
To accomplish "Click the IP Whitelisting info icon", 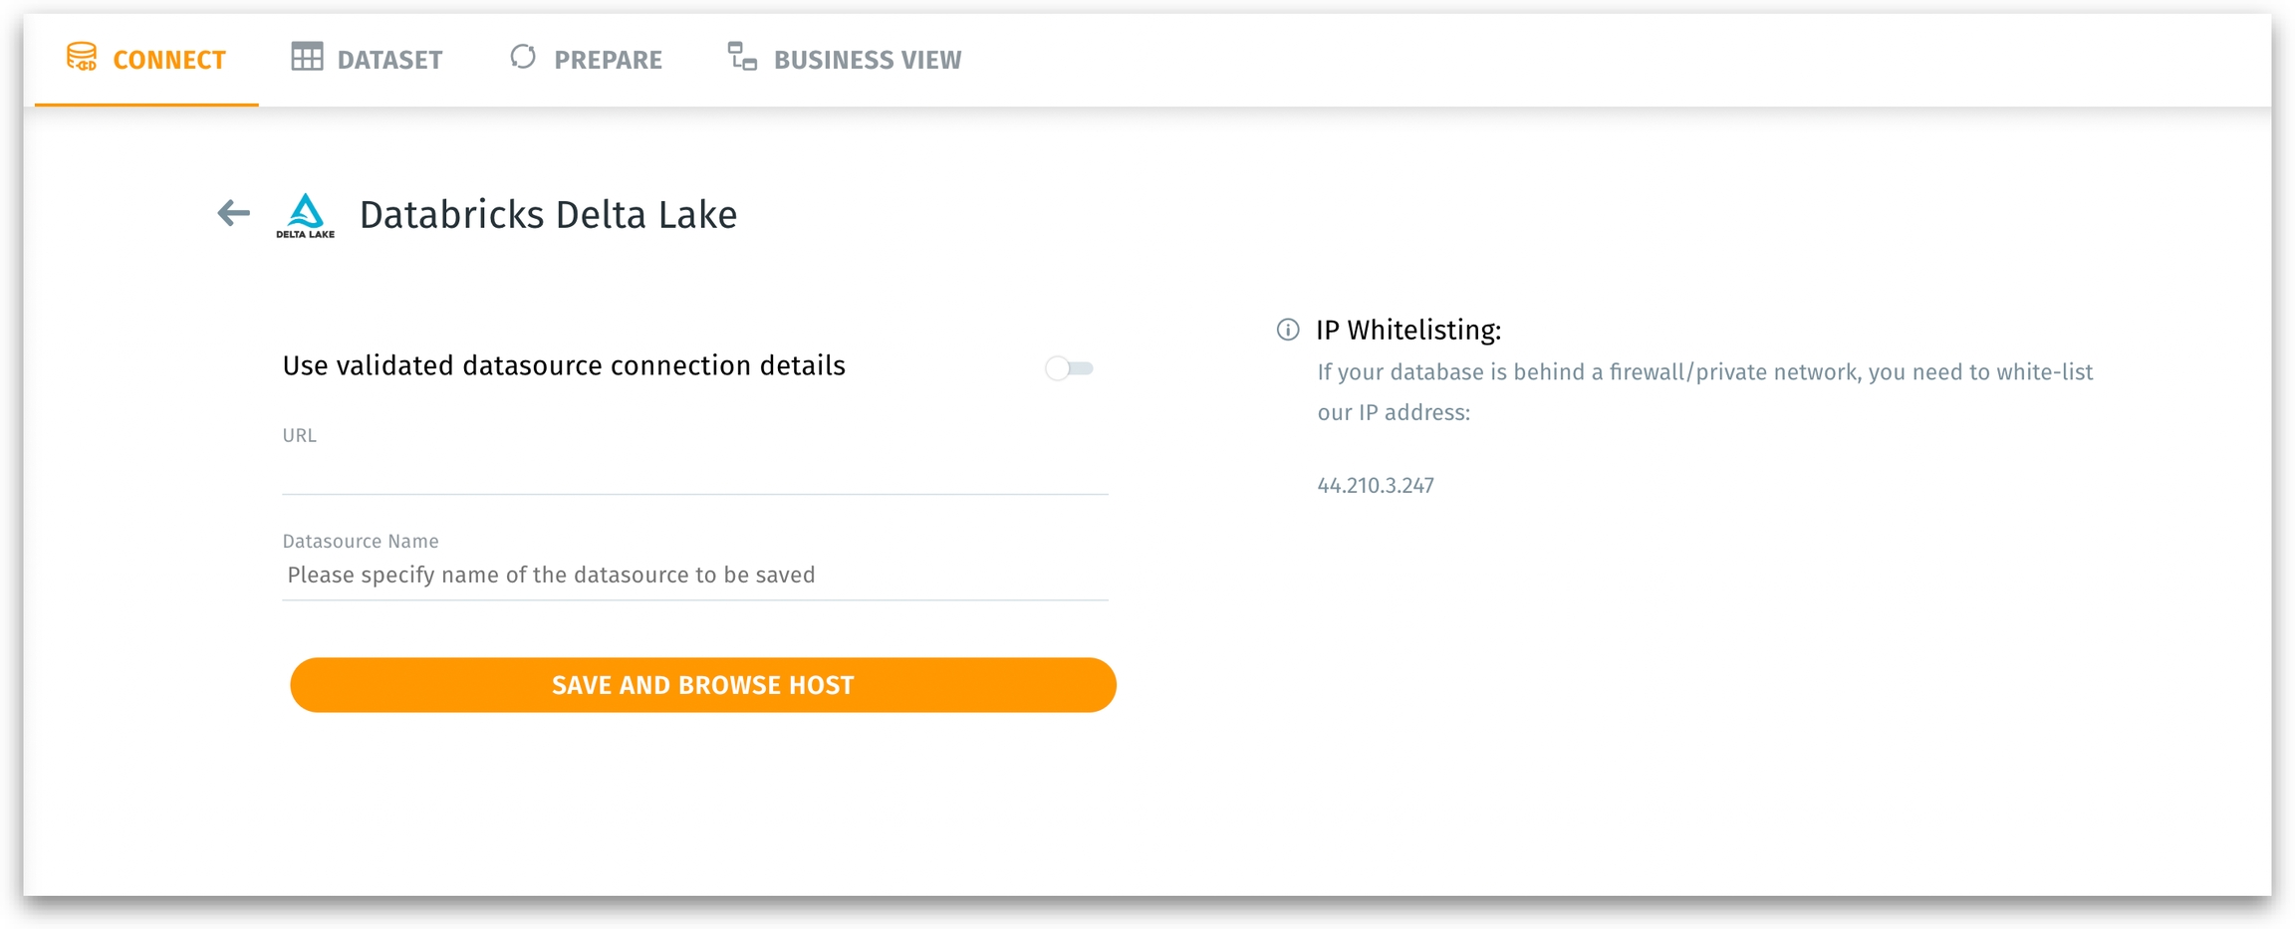I will point(1287,330).
